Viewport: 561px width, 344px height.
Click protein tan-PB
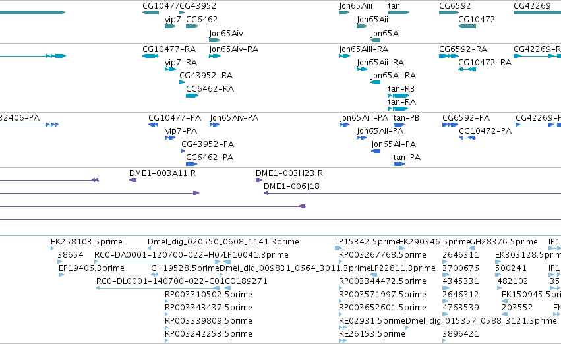click(x=406, y=118)
